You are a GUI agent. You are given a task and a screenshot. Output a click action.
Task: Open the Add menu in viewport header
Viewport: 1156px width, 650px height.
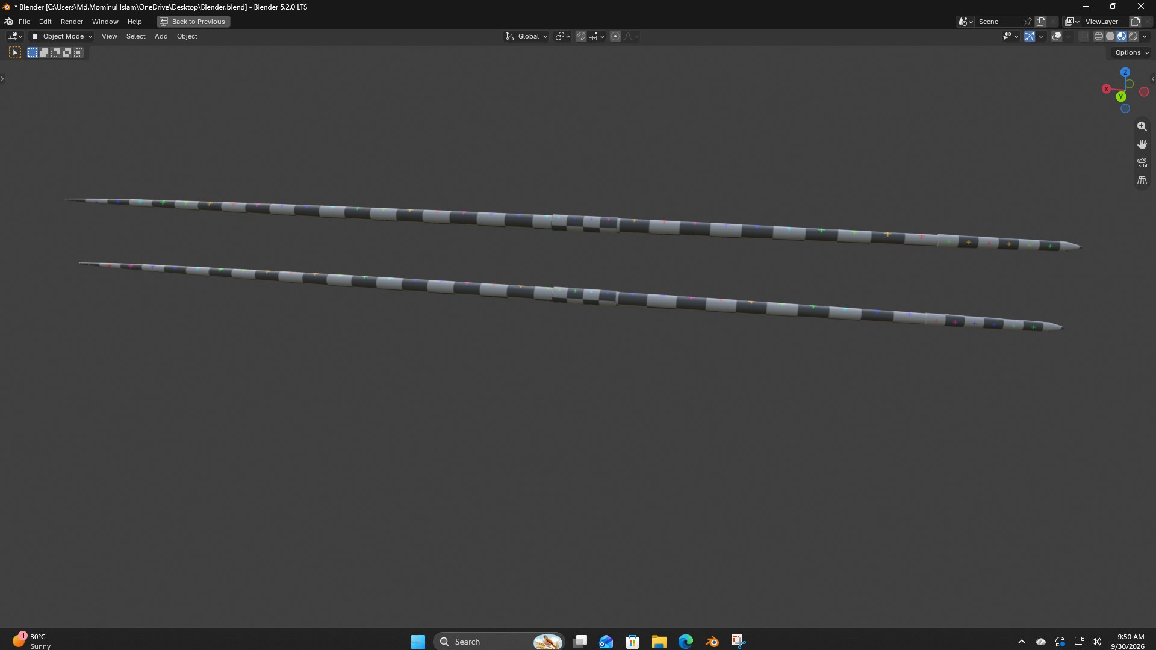pos(161,36)
